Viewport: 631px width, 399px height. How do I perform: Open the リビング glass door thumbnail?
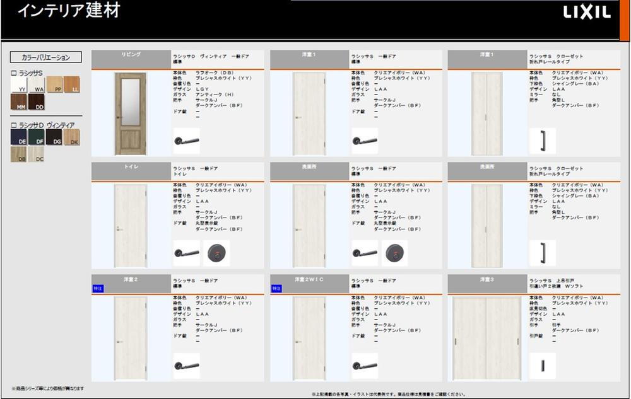pyautogui.click(x=131, y=113)
